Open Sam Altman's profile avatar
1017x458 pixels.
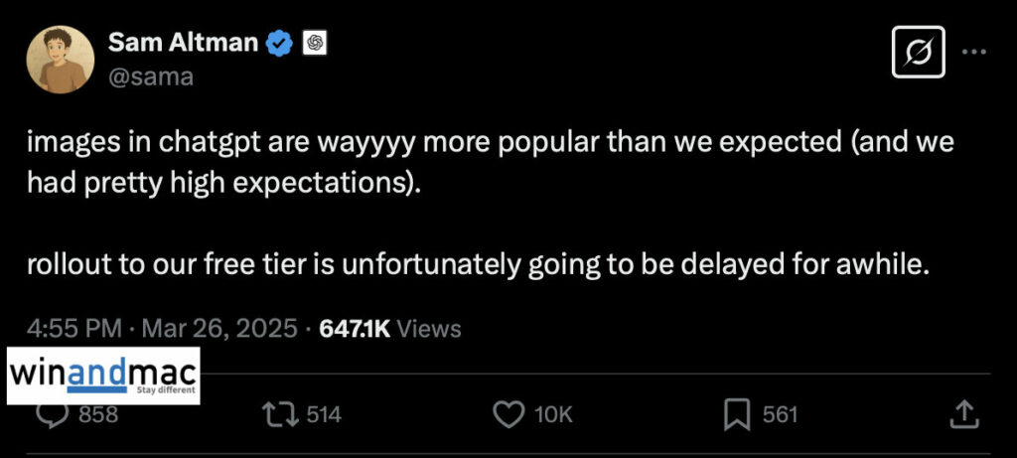62,62
